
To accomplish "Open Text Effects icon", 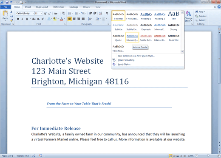I will 49,19.
